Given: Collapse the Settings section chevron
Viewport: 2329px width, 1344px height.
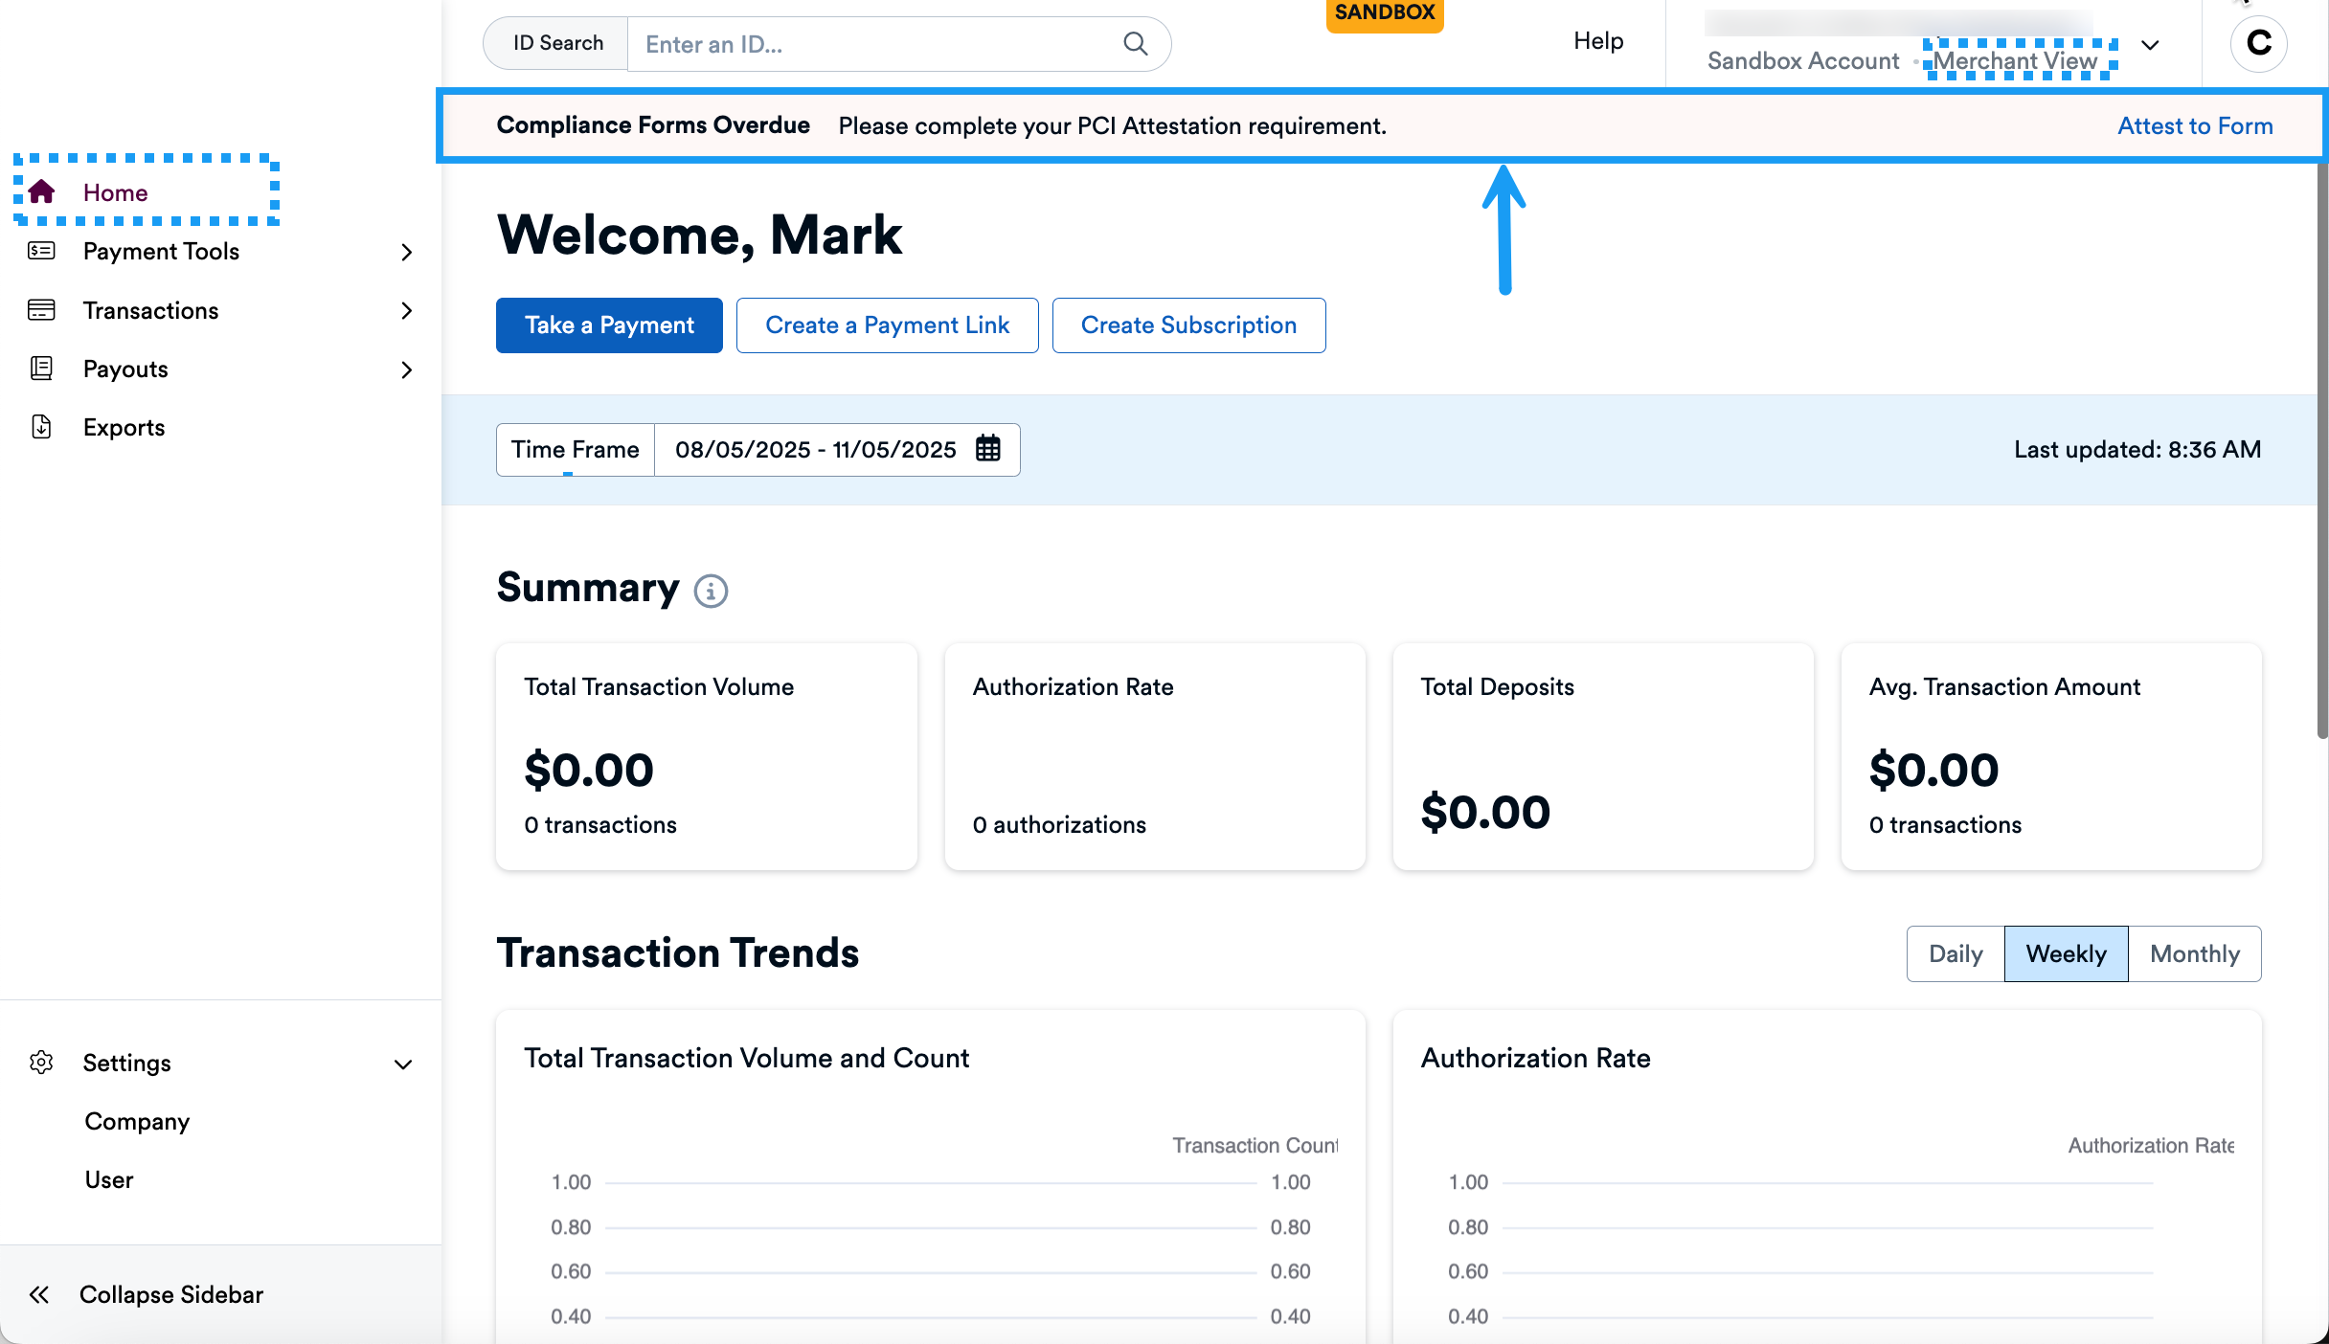Looking at the screenshot, I should (x=404, y=1064).
